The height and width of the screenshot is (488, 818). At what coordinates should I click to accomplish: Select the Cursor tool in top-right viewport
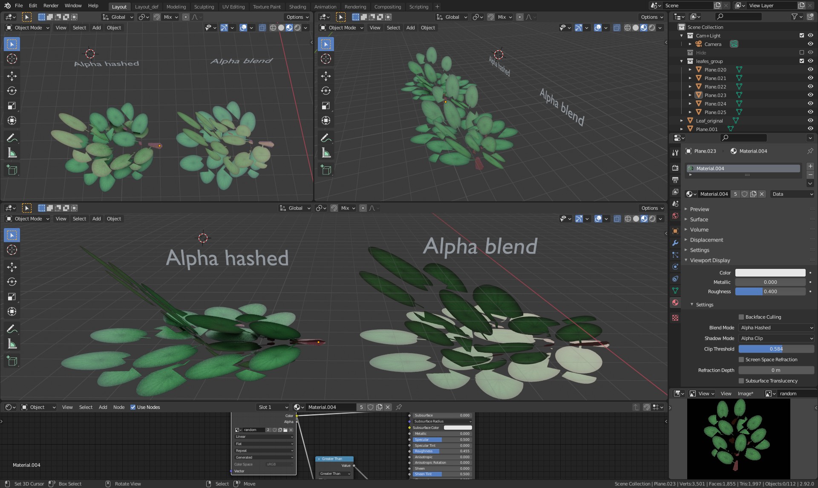coord(326,59)
